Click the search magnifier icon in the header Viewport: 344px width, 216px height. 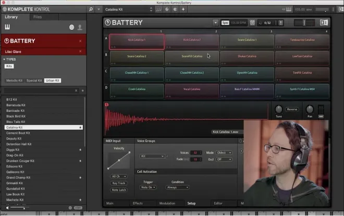click(91, 9)
